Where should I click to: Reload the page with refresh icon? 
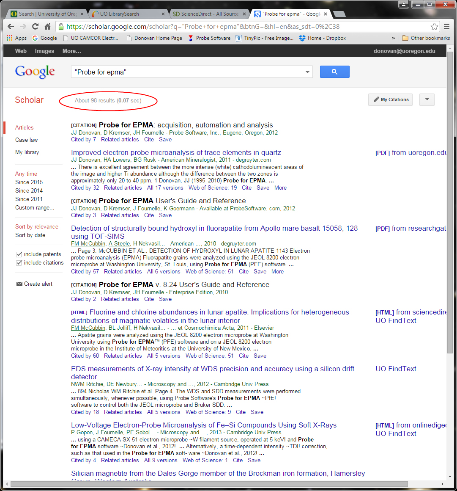pyautogui.click(x=35, y=27)
